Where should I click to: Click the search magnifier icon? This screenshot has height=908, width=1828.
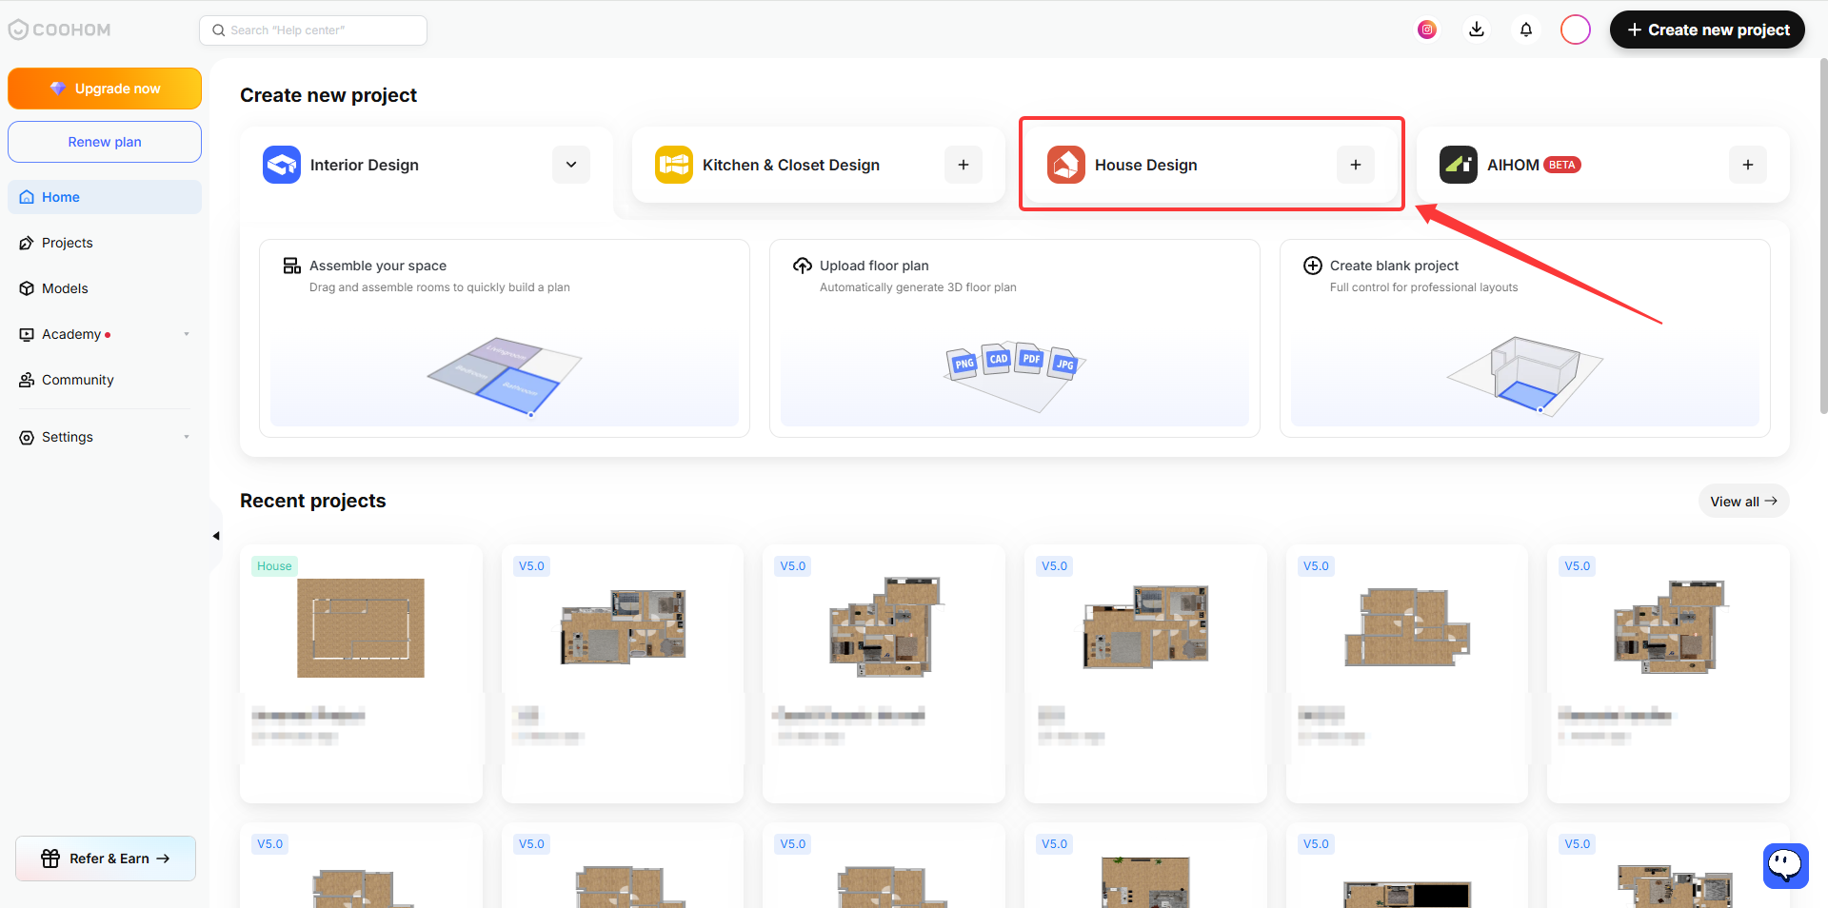tap(219, 30)
